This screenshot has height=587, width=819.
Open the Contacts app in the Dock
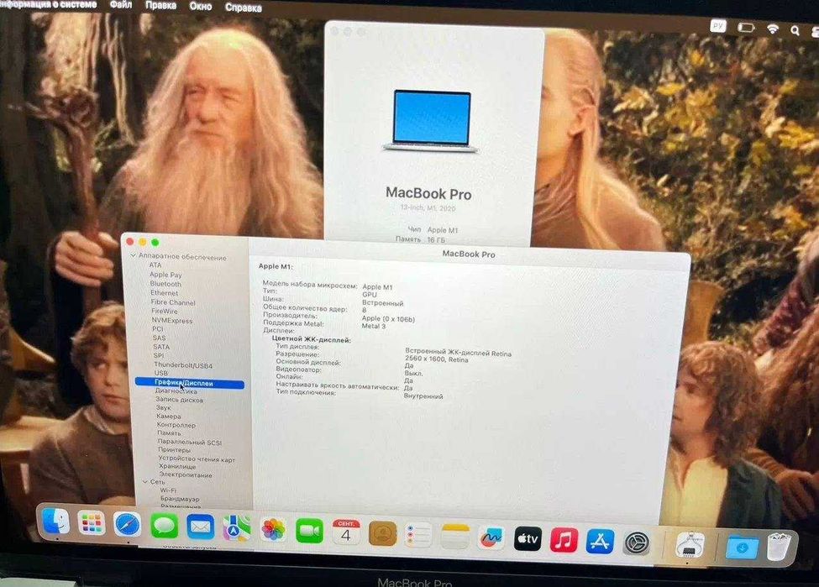tap(382, 534)
